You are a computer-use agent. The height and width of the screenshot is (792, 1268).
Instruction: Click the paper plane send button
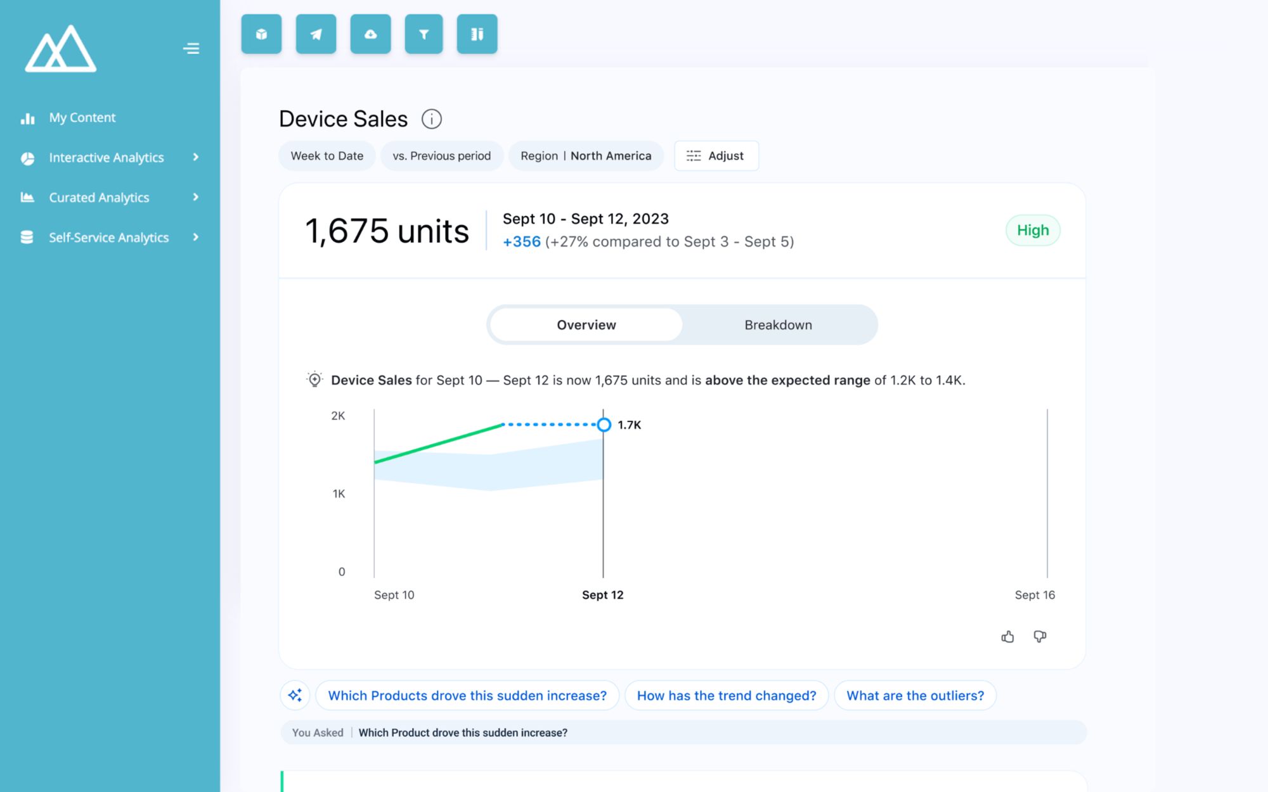tap(316, 34)
